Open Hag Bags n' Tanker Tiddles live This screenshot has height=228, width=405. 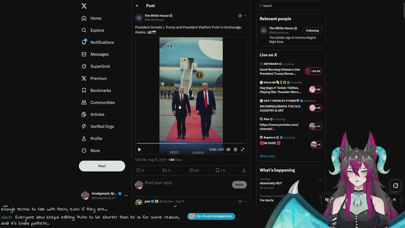coord(280,90)
